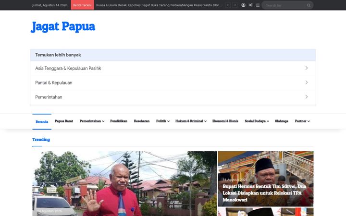
Task: Expand the Partner dropdown menu
Action: tap(302, 121)
